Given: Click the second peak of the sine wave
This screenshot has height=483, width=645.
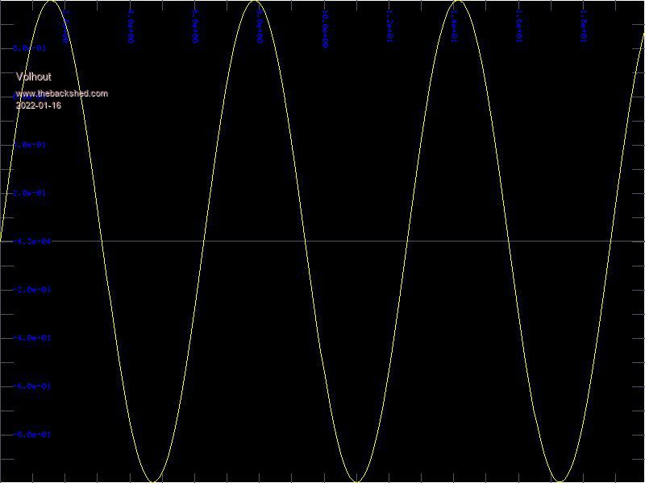Looking at the screenshot, I should coord(254,2).
